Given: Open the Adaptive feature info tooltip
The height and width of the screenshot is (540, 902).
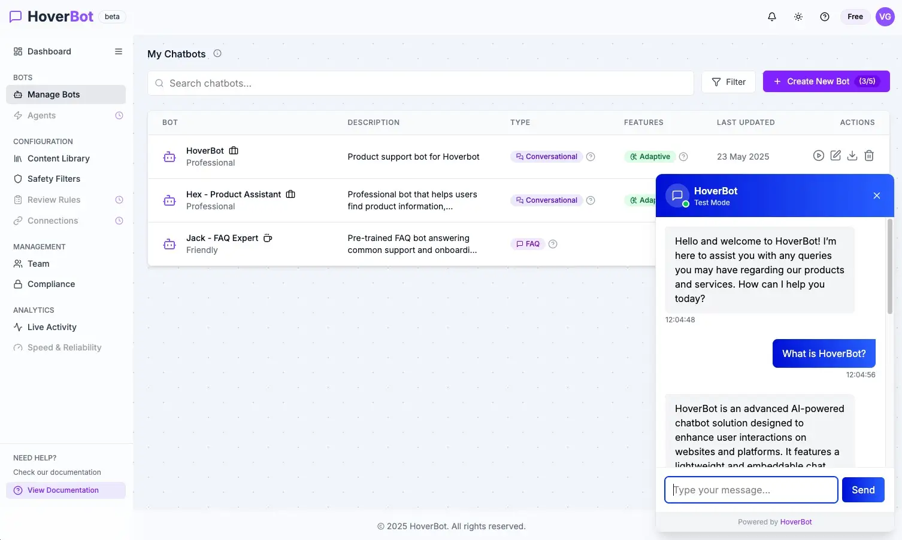Looking at the screenshot, I should (x=684, y=156).
